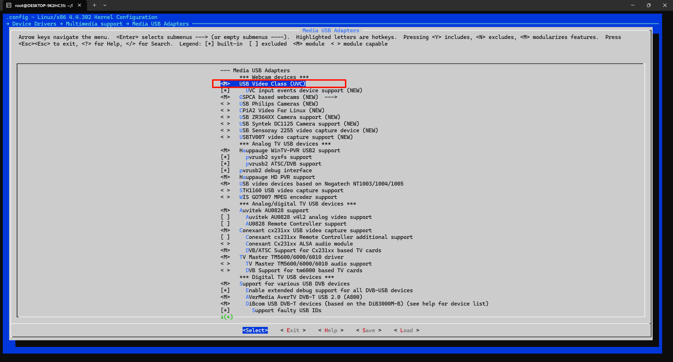Viewport: 673px width, 362px height.
Task: Select USB Video Class (UVC) entry
Action: 272,84
